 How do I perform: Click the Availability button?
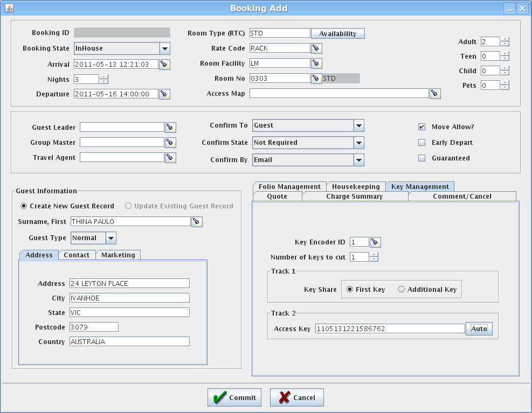337,33
